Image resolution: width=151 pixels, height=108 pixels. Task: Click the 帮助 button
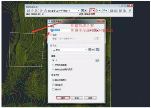click(90, 98)
